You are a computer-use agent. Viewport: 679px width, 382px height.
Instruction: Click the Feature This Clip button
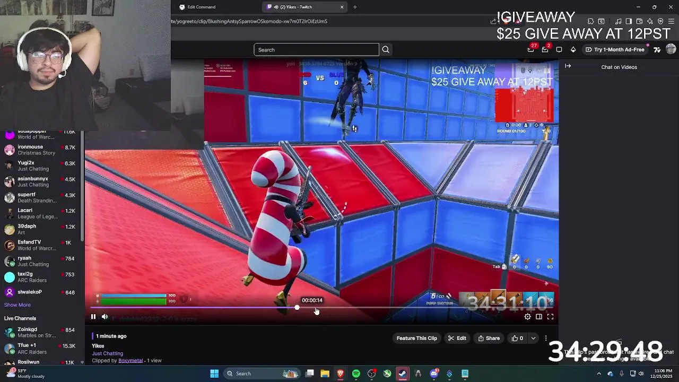coord(417,338)
